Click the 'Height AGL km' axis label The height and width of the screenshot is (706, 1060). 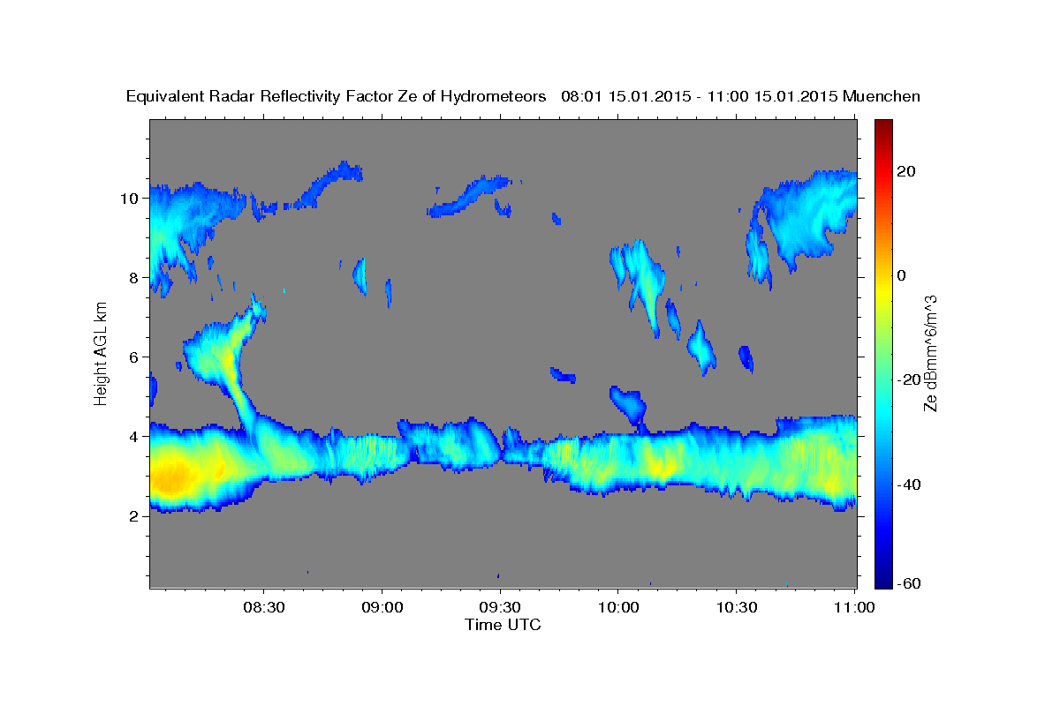point(101,353)
